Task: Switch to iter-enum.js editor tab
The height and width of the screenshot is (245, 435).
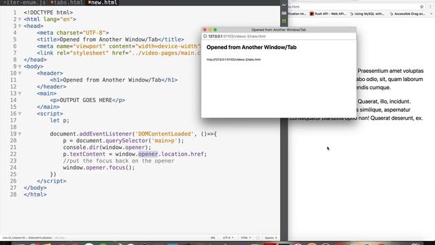Action: click(x=25, y=3)
